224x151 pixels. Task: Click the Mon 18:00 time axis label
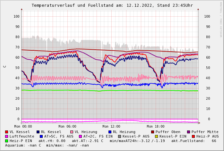point(155,126)
